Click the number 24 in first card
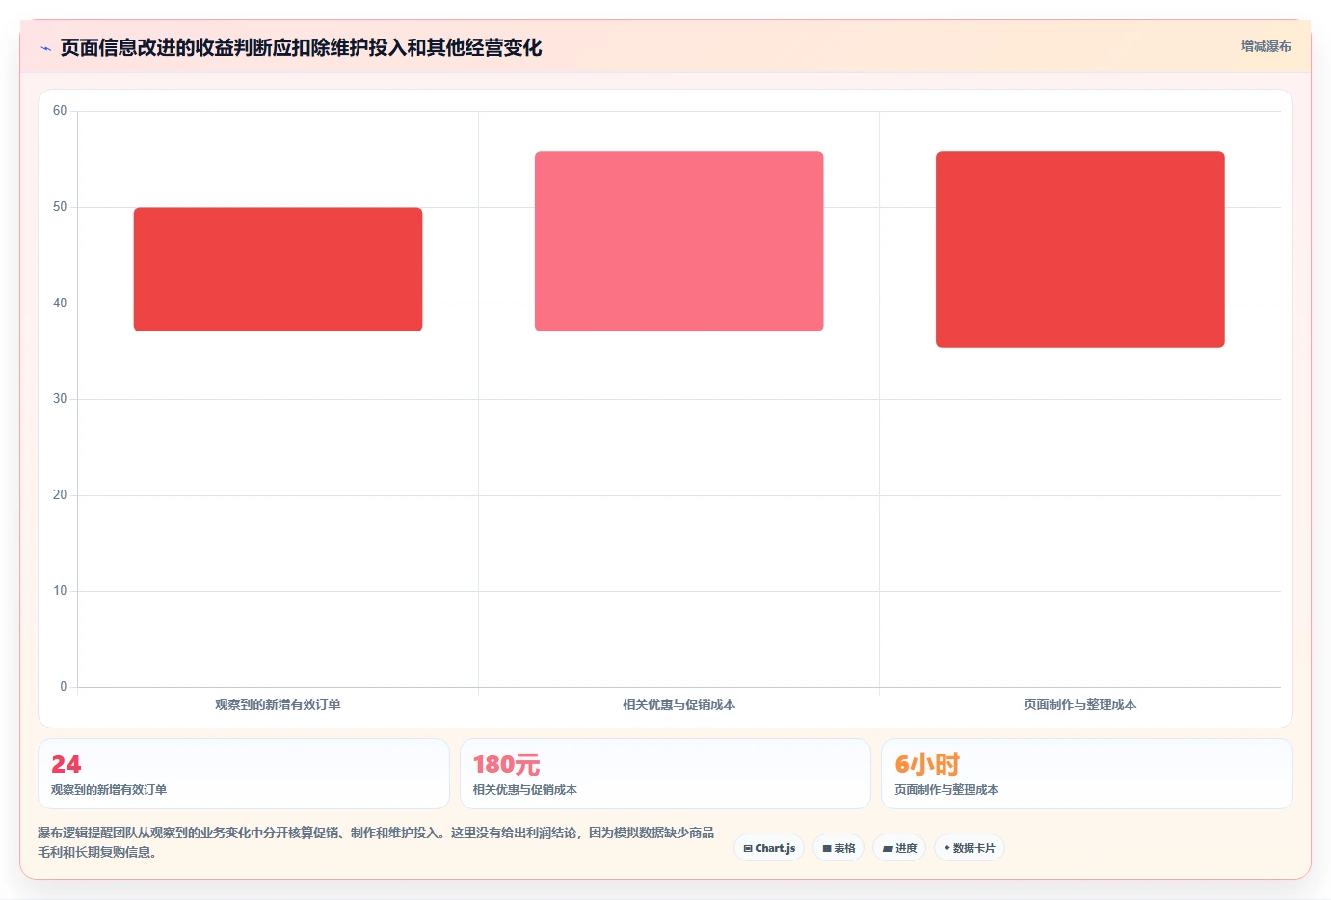This screenshot has width=1331, height=900. [67, 765]
